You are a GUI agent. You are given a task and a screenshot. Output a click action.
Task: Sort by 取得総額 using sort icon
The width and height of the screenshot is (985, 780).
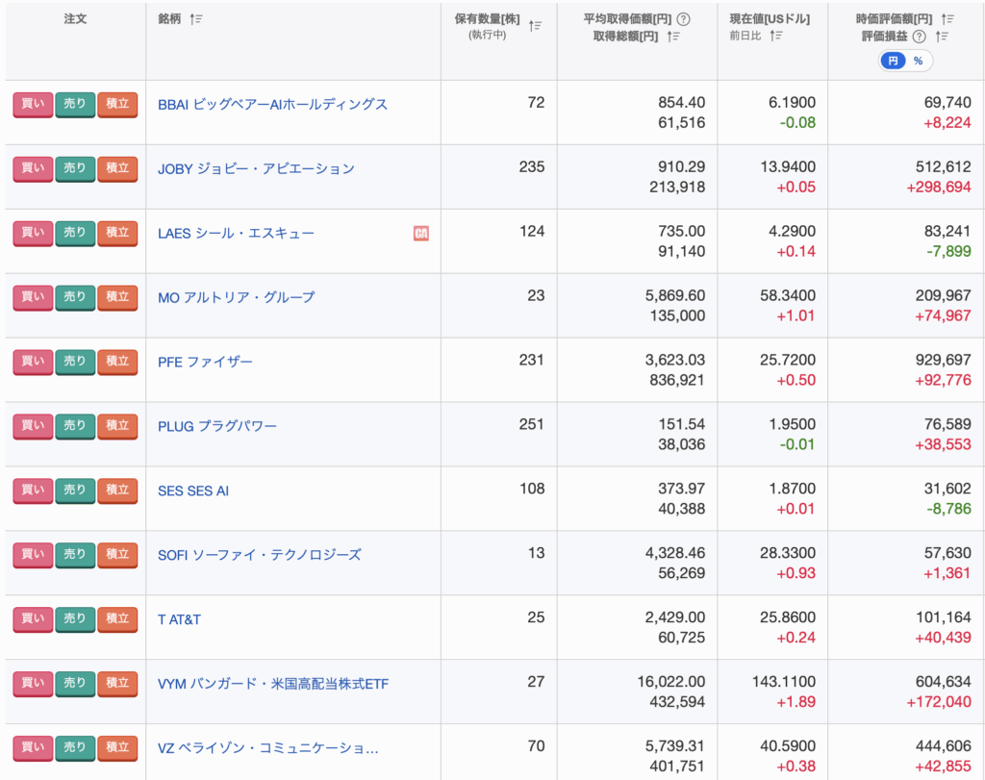[x=674, y=37]
